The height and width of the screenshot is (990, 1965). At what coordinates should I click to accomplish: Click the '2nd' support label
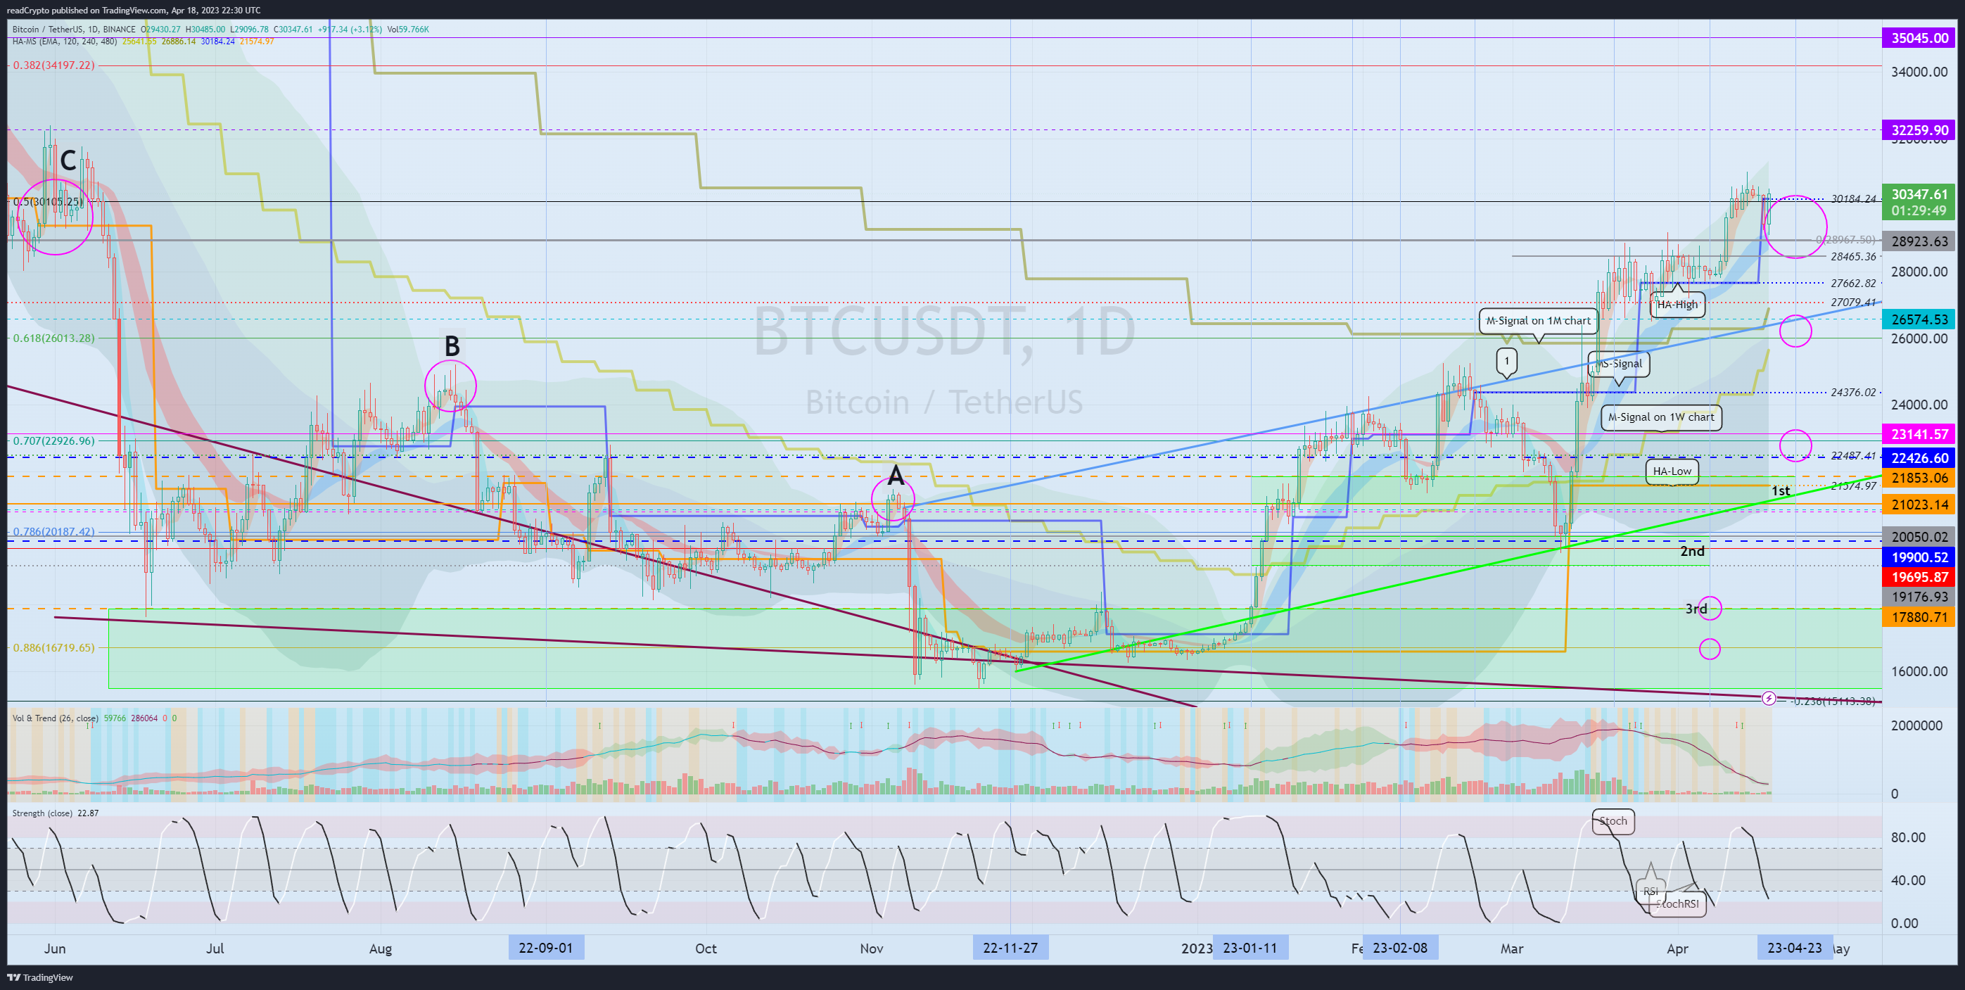[x=1692, y=551]
